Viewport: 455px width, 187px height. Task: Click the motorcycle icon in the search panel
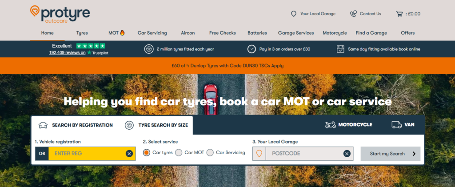331,125
